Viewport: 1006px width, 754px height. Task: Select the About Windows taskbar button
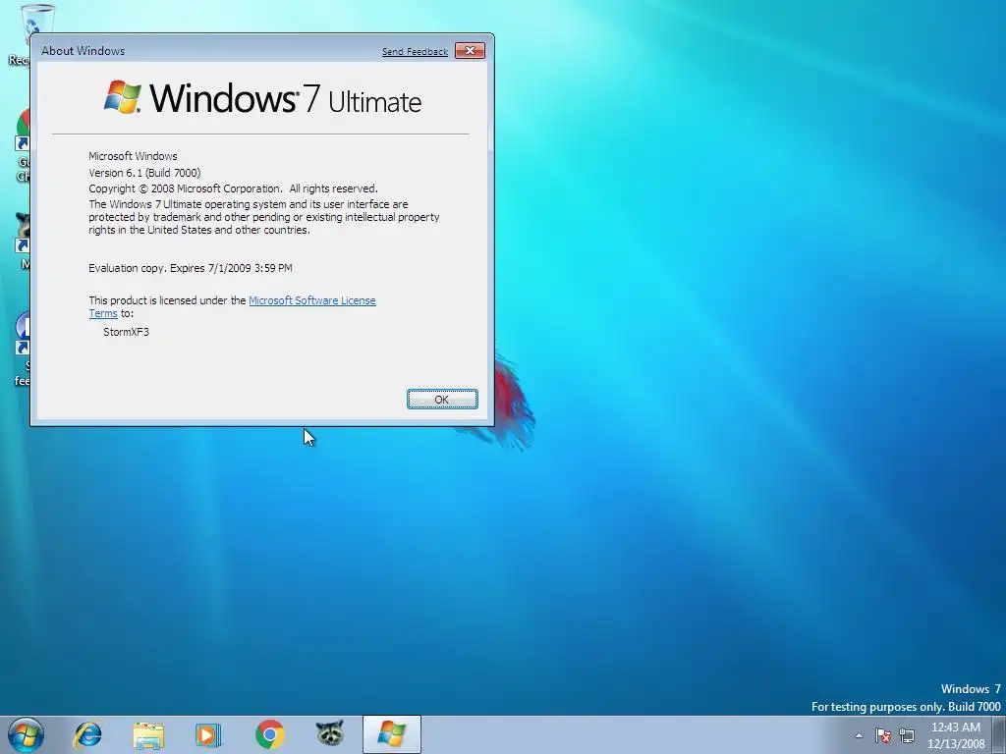coord(391,734)
